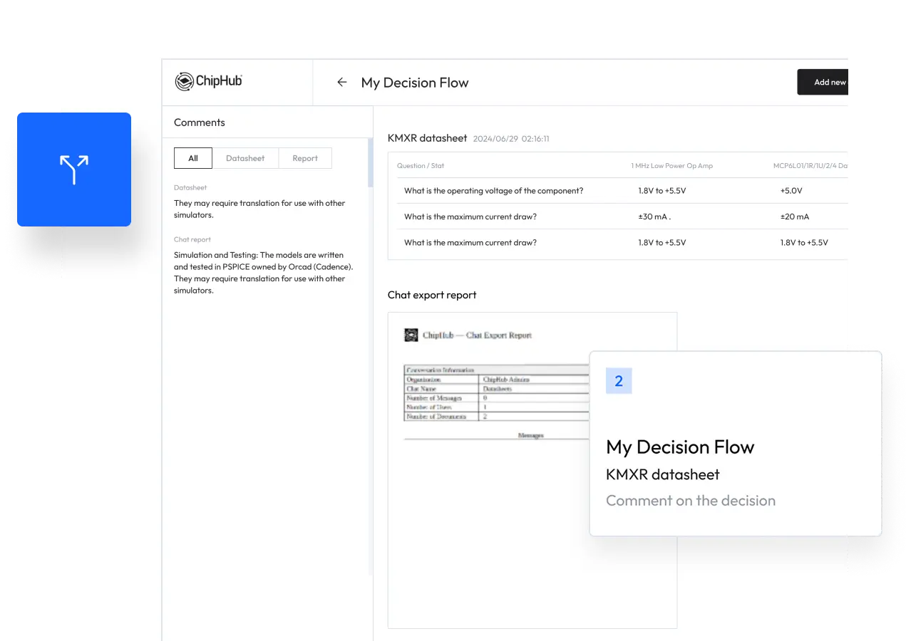The width and height of the screenshot is (911, 641).
Task: Select the All comments tab
Action: [x=193, y=158]
